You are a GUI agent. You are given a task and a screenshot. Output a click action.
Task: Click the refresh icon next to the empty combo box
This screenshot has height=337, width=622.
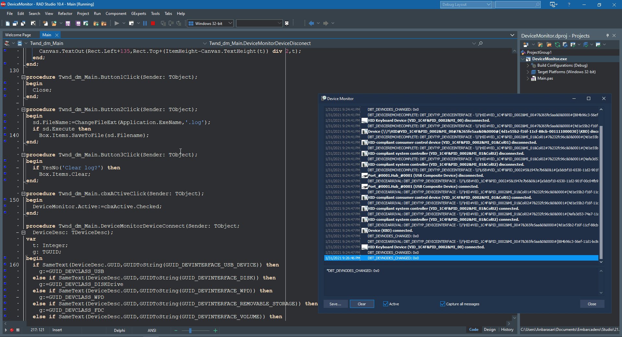click(287, 23)
